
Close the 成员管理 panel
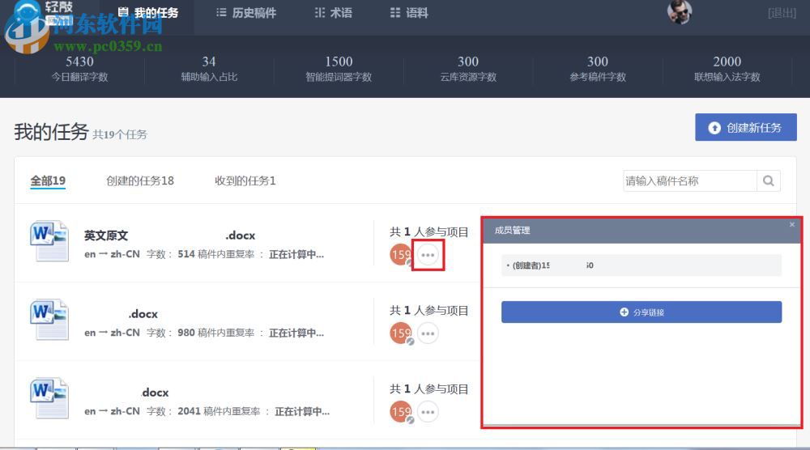pyautogui.click(x=792, y=224)
